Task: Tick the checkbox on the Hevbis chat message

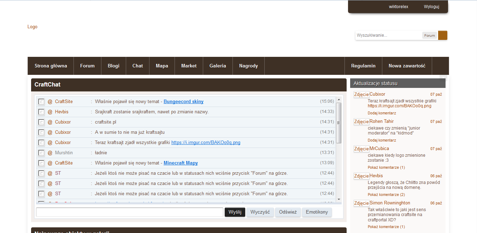Action: 41,112
